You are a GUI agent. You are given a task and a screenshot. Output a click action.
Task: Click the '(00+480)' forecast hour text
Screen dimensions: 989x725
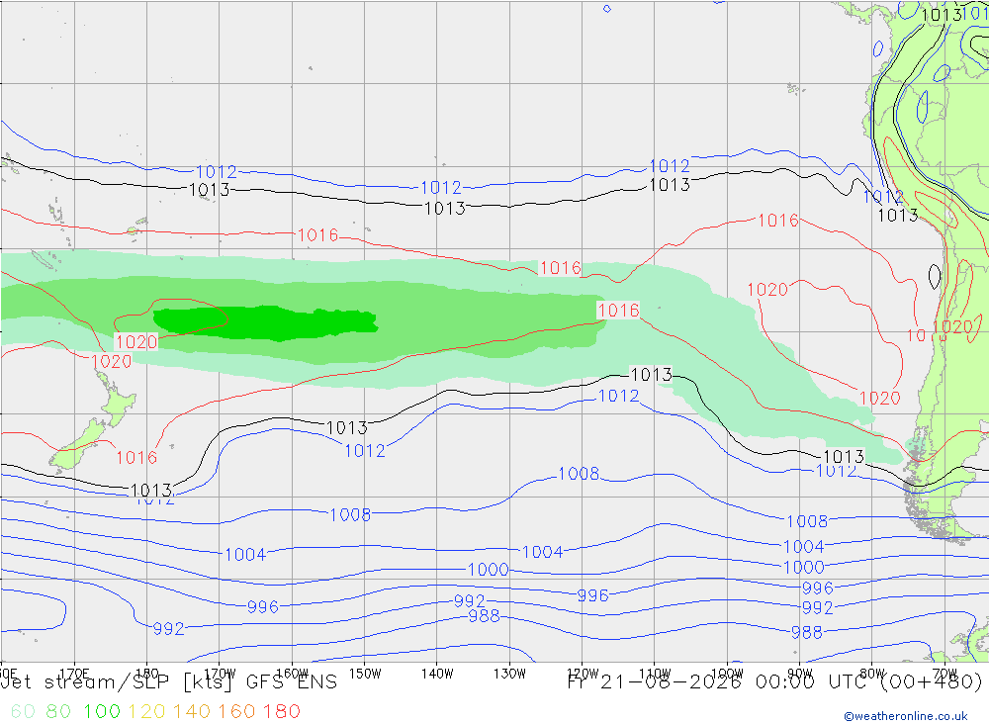coord(931,682)
